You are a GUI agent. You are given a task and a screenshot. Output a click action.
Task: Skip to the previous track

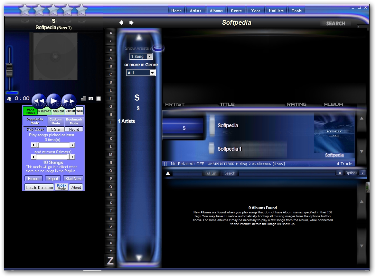(39, 101)
